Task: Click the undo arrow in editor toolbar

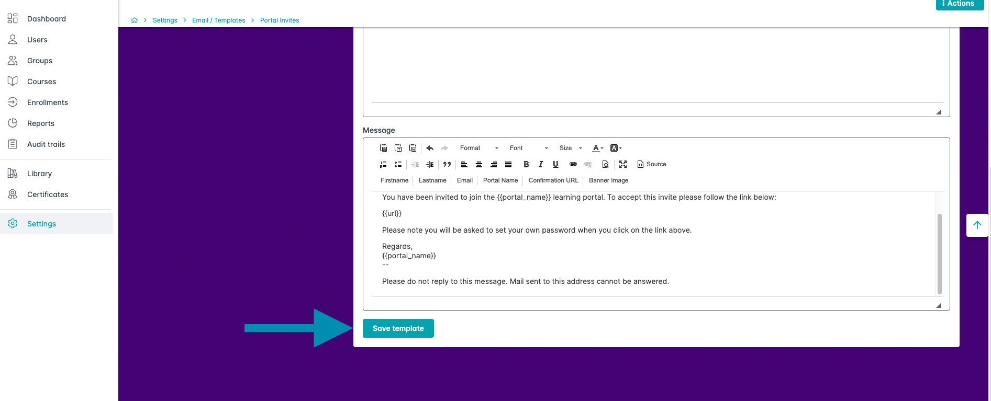Action: 430,148
